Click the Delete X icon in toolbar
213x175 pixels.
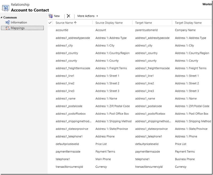[x=68, y=16]
